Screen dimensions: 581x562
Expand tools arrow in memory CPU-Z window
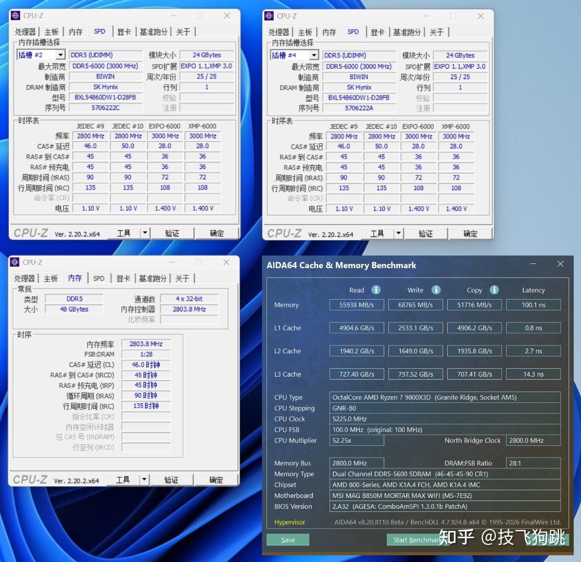coord(144,480)
